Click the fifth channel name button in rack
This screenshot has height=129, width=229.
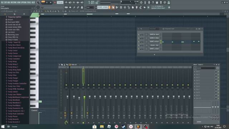click(x=154, y=49)
